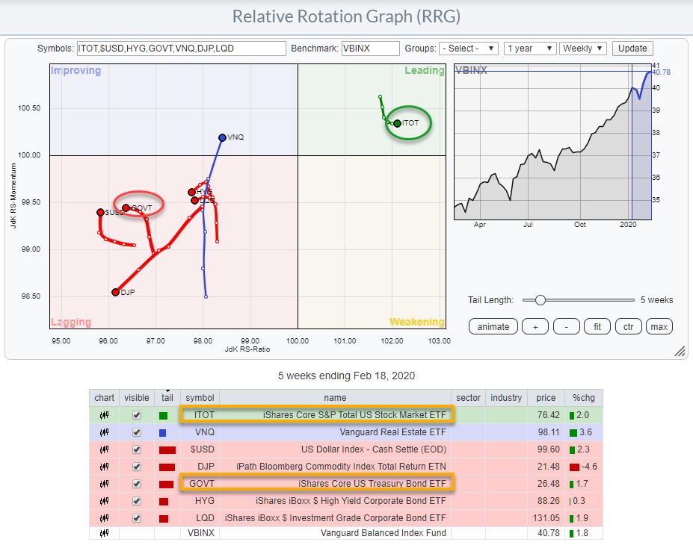Select Vanguard Balanced Index Fund name
Image resolution: width=693 pixels, height=548 pixels.
pyautogui.click(x=384, y=533)
